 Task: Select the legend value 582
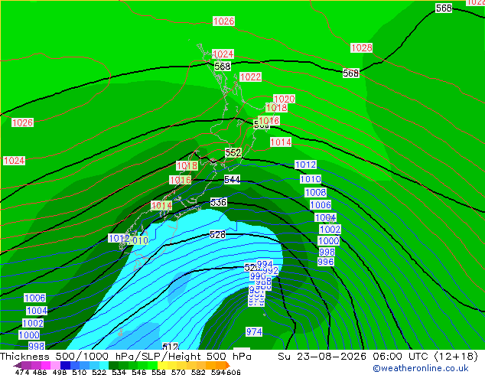[x=198, y=372]
